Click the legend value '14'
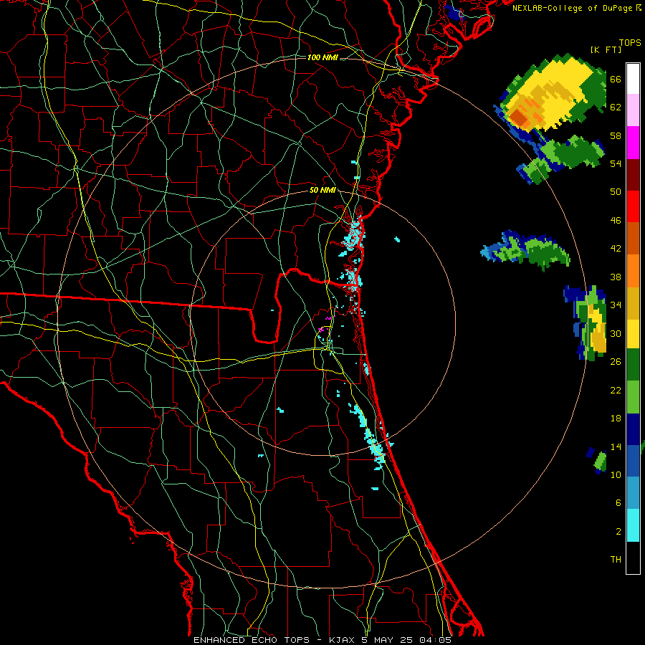645x645 pixels. click(616, 446)
